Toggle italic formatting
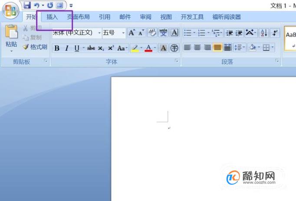The image size is (296, 201). 67,48
